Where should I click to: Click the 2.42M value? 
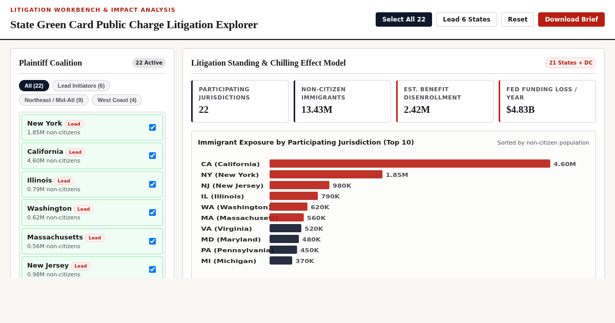click(x=417, y=110)
